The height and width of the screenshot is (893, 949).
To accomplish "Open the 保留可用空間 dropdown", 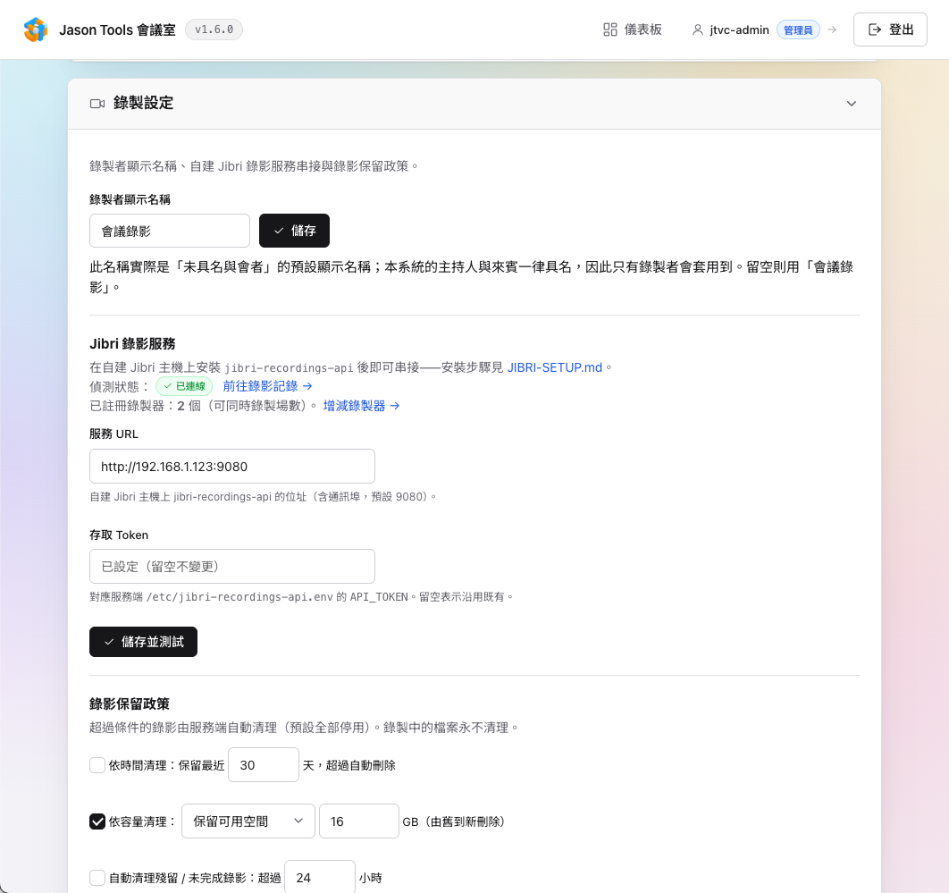I will tap(248, 821).
